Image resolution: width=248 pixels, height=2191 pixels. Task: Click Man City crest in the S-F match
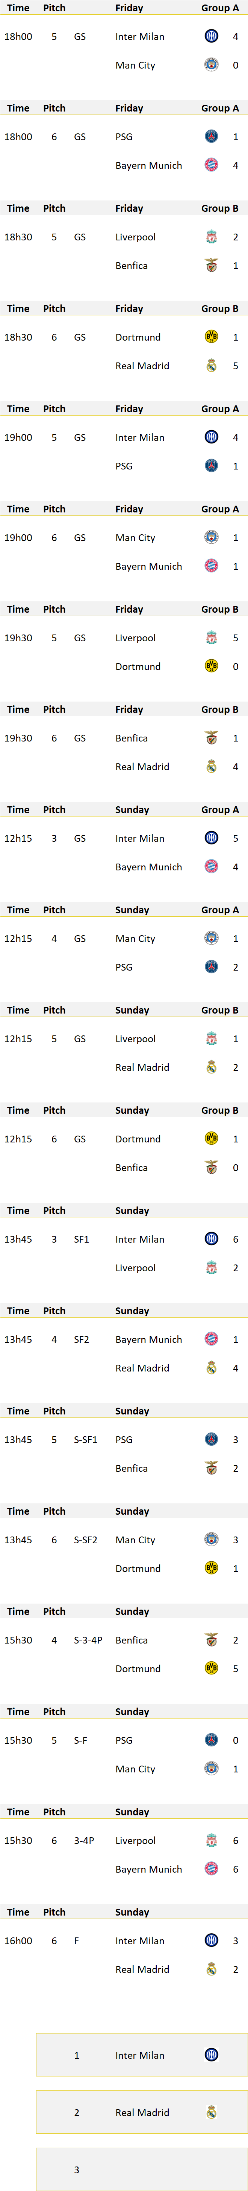pyautogui.click(x=212, y=1768)
